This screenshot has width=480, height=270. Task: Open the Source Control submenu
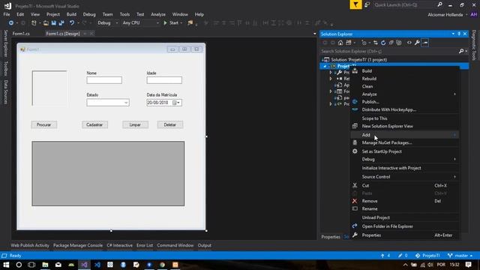click(404, 177)
